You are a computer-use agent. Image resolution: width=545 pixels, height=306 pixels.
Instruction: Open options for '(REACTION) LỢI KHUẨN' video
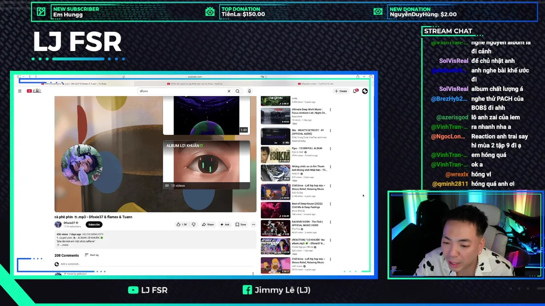coord(330,240)
